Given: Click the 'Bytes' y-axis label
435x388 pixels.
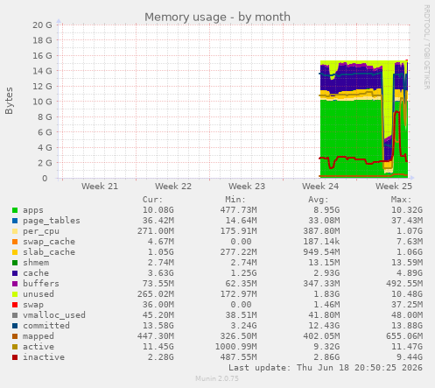Looking at the screenshot, I should coord(9,101).
